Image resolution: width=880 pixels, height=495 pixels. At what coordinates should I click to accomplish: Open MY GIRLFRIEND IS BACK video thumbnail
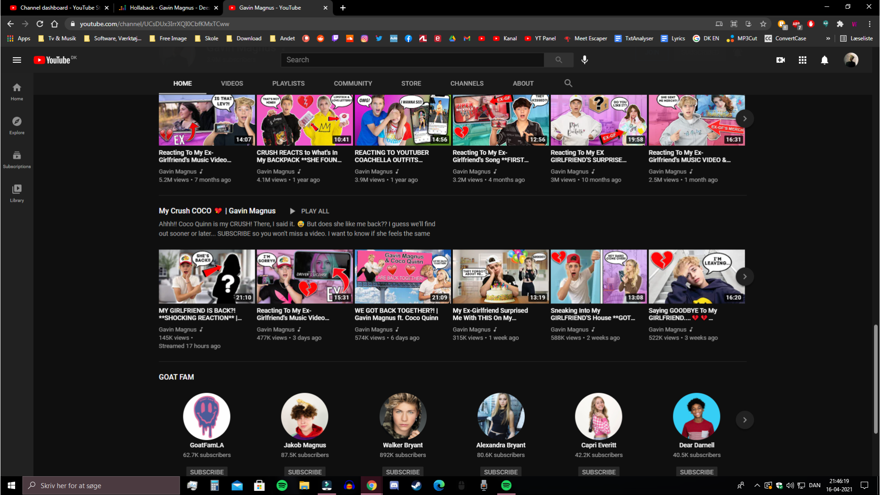point(207,276)
